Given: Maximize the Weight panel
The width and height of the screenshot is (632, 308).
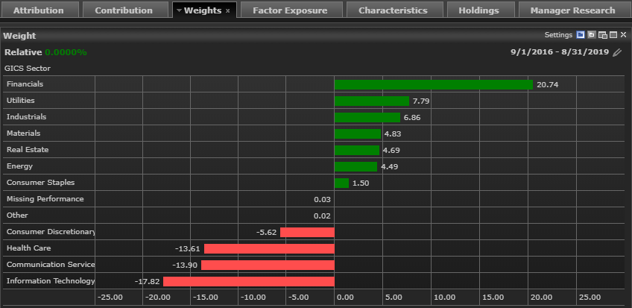Looking at the screenshot, I should pos(613,35).
